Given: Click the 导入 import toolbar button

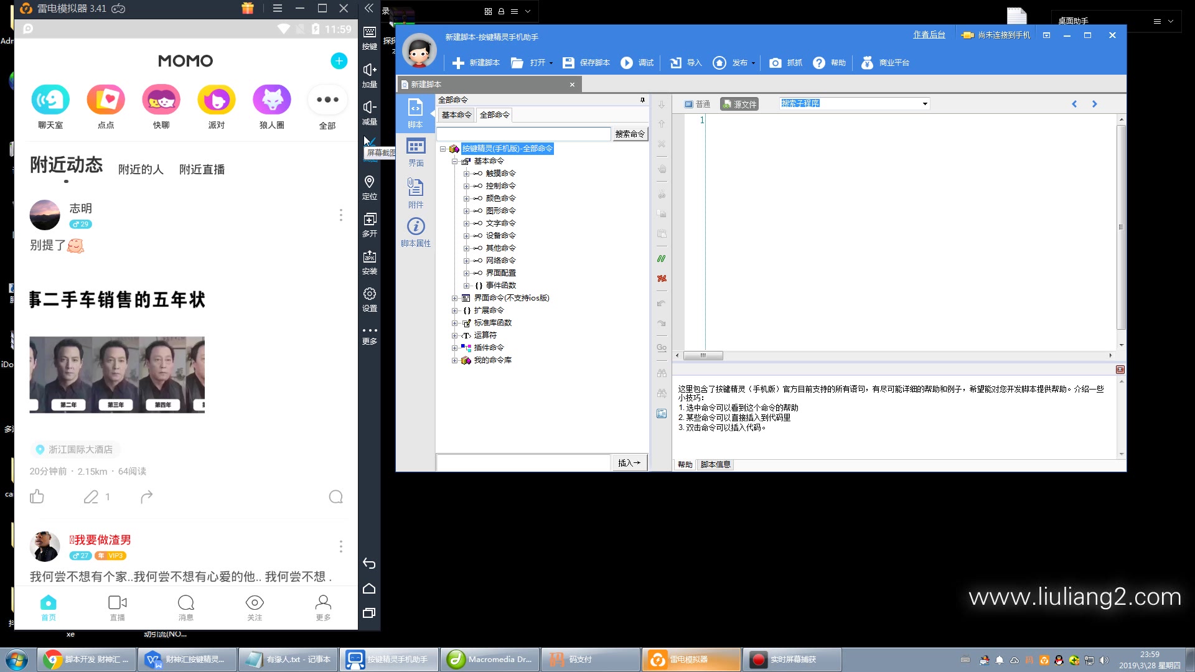Looking at the screenshot, I should coord(686,63).
